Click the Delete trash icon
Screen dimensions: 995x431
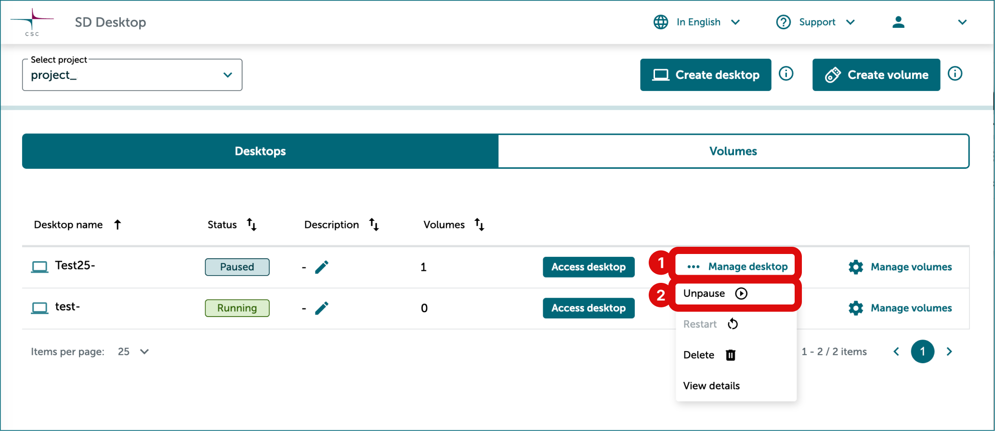[731, 355]
